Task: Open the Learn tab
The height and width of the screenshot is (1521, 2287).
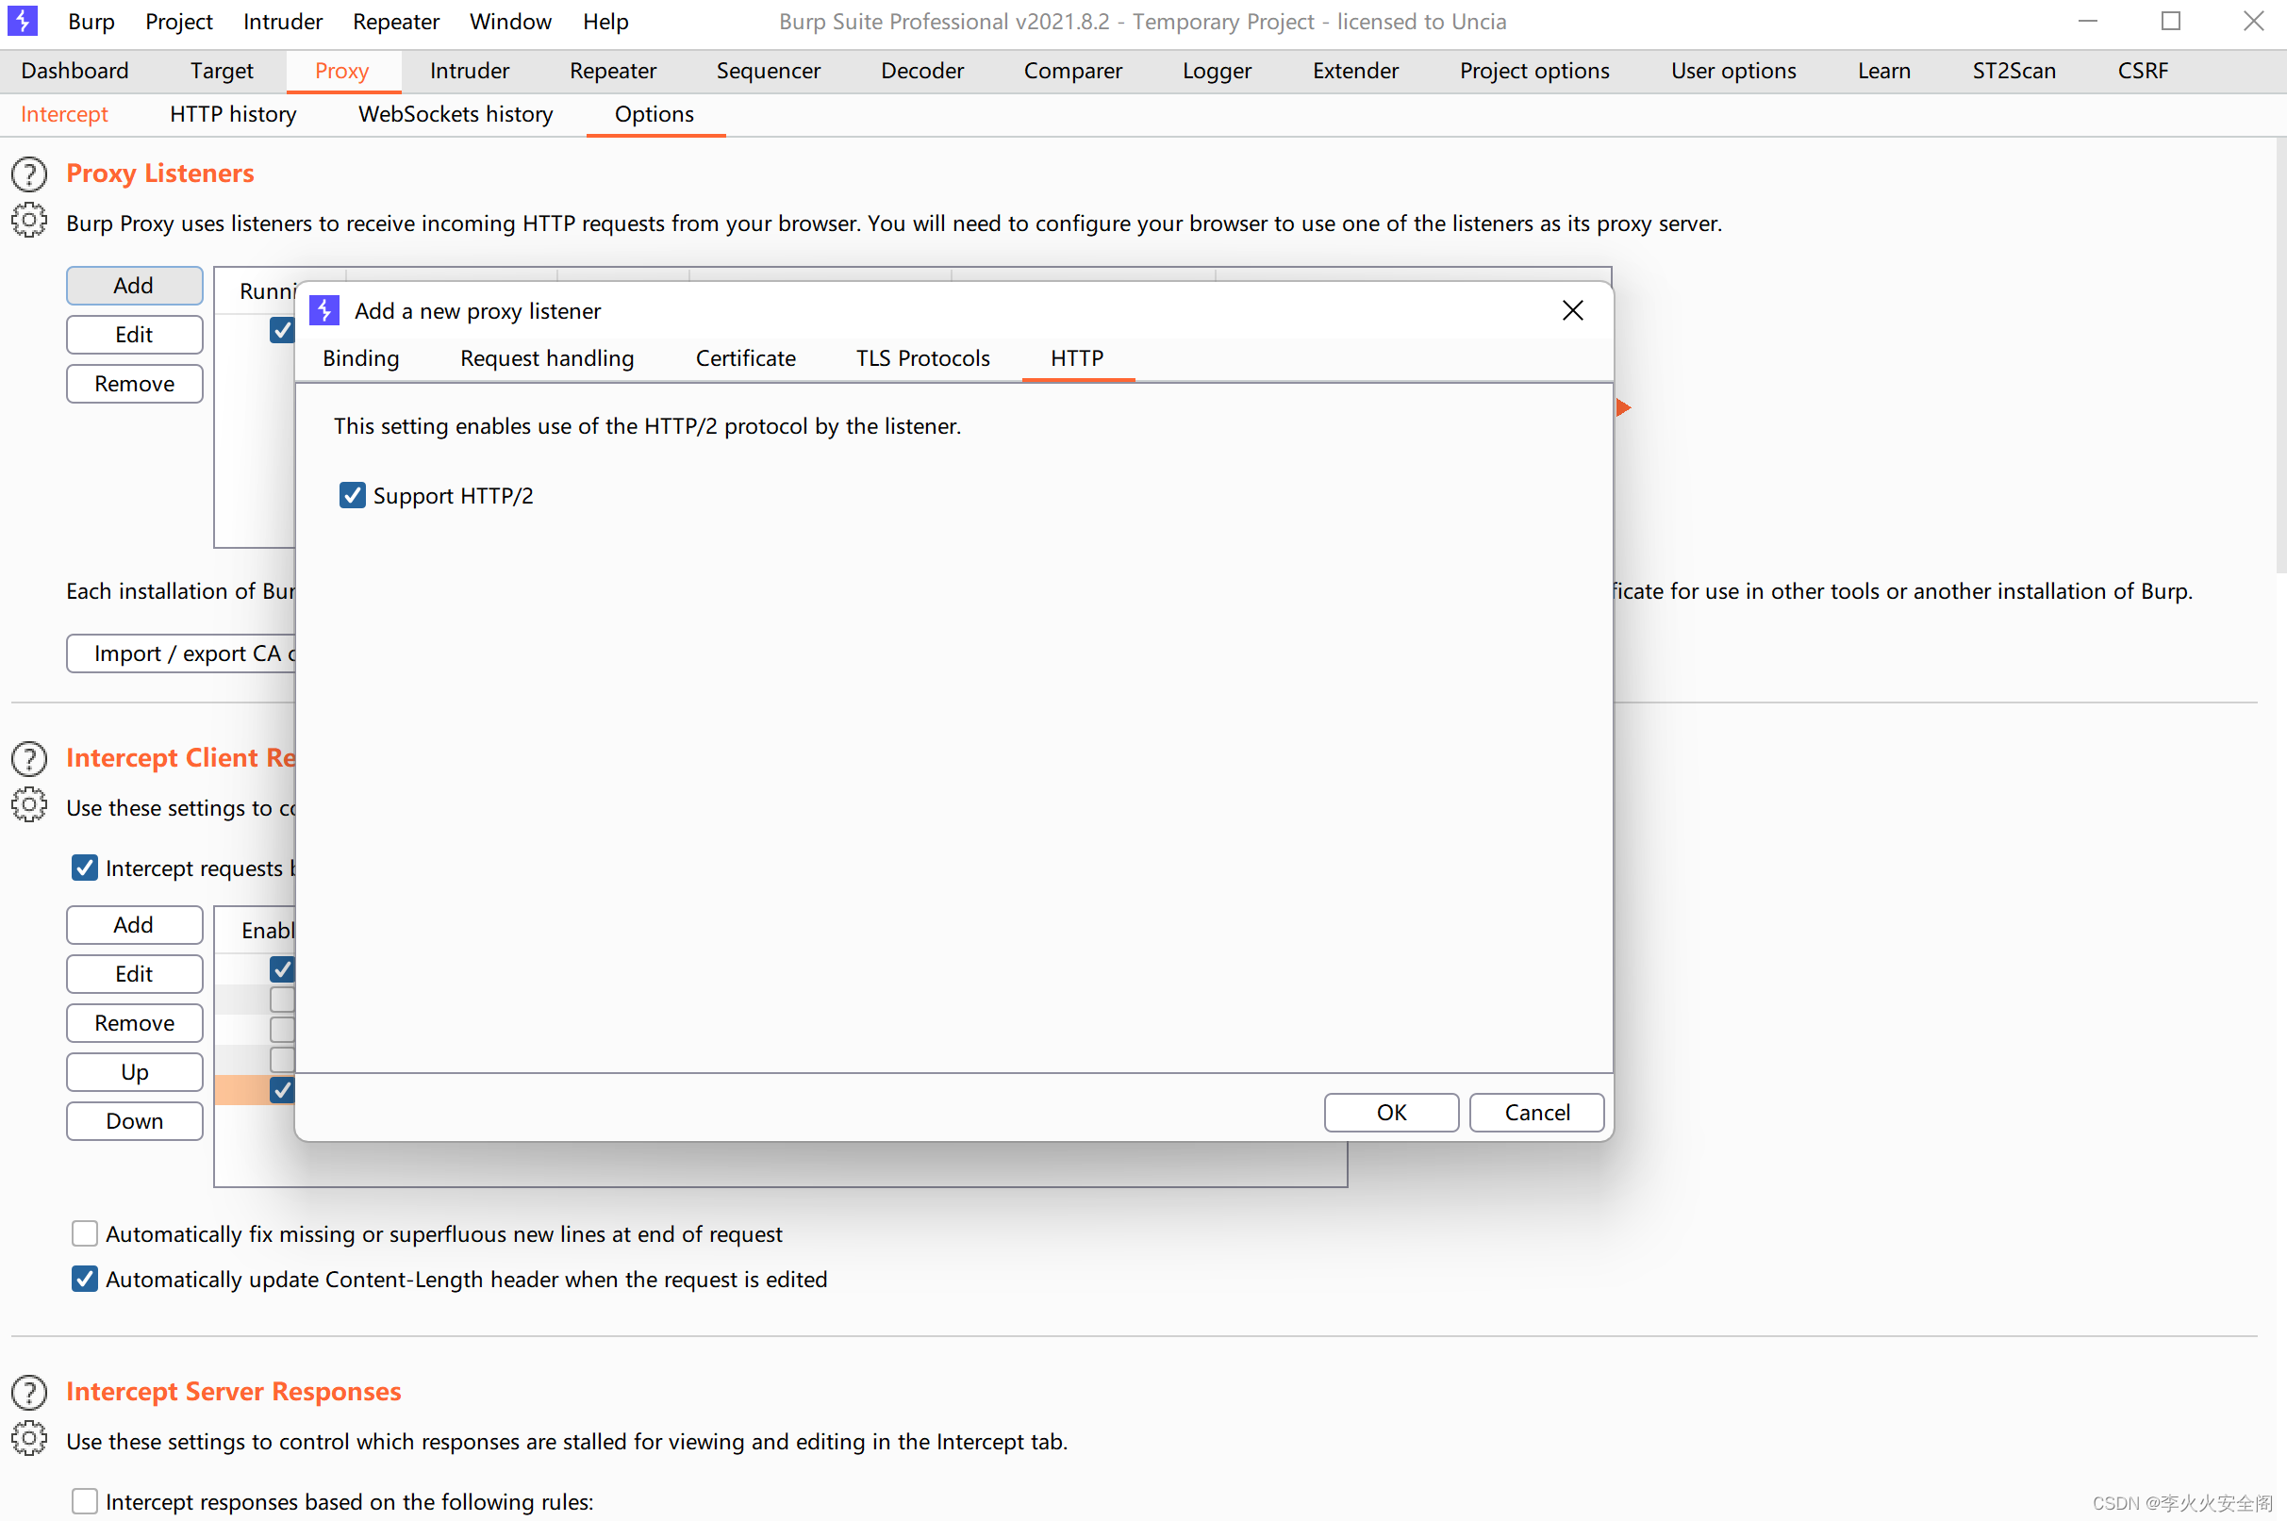Action: click(x=1883, y=71)
